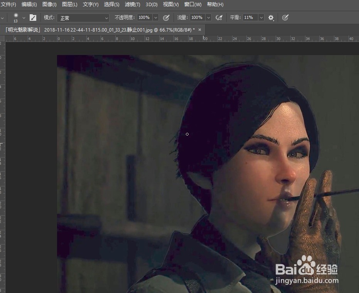
Task: Toggle pressure for opacity icon
Action: point(166,18)
